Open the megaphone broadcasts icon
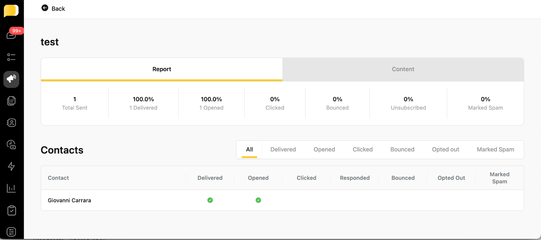 point(11,79)
